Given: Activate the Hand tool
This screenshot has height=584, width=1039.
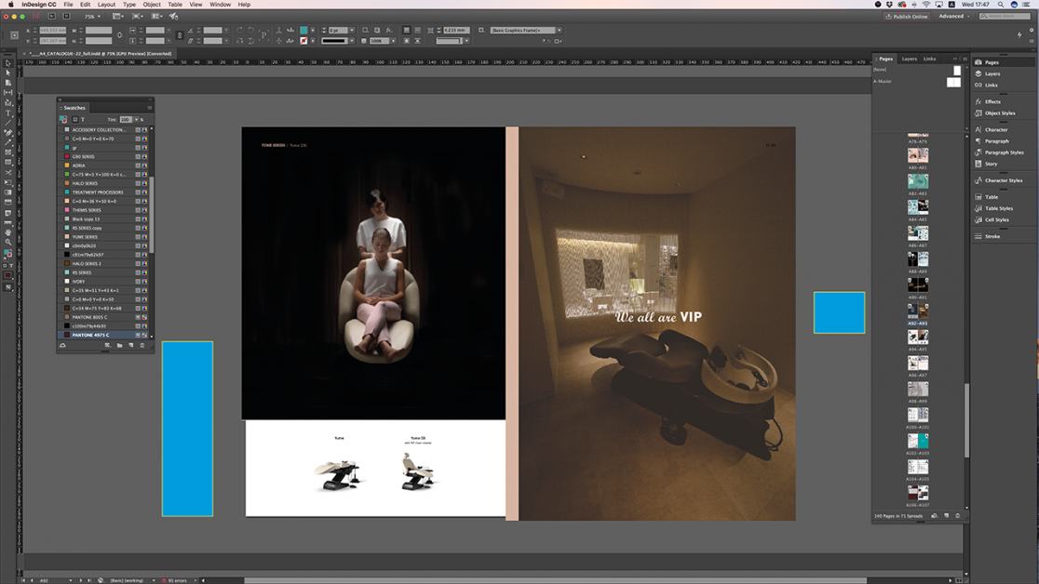Looking at the screenshot, I should pyautogui.click(x=8, y=232).
